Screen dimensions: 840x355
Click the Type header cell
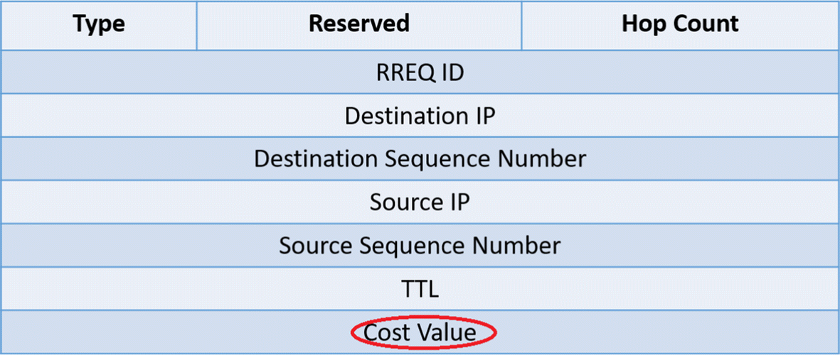pyautogui.click(x=99, y=25)
